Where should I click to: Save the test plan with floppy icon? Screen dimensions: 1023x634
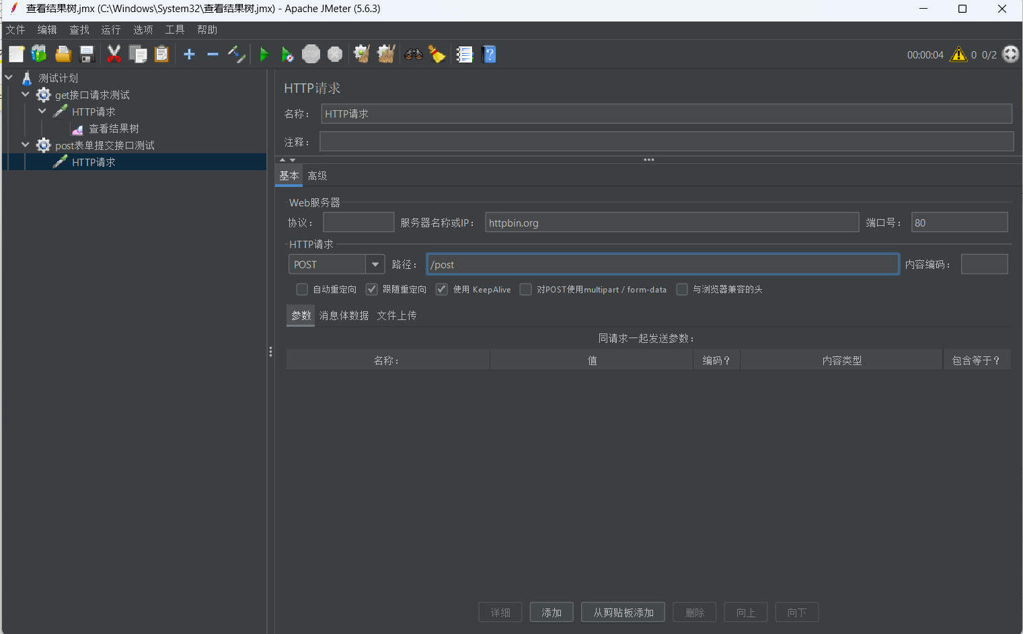tap(87, 54)
